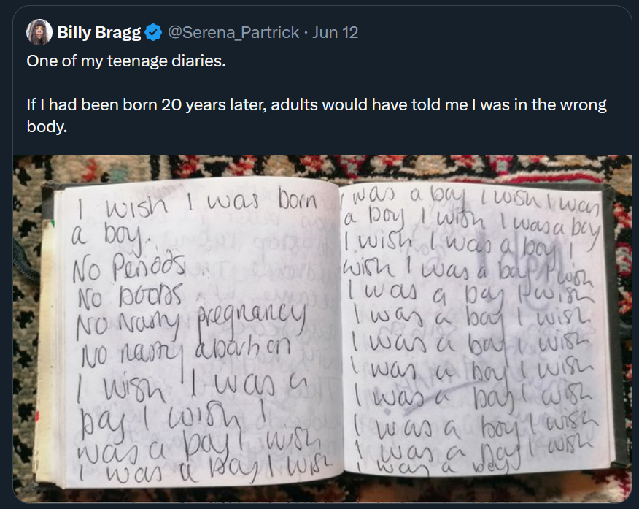This screenshot has width=639, height=509.
Task: Click the blue verified checkmark badge
Action: pos(154,32)
